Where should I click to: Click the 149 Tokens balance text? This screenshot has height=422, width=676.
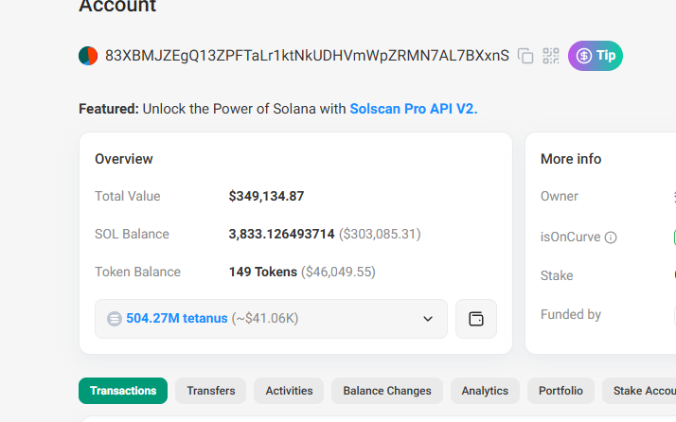click(262, 272)
